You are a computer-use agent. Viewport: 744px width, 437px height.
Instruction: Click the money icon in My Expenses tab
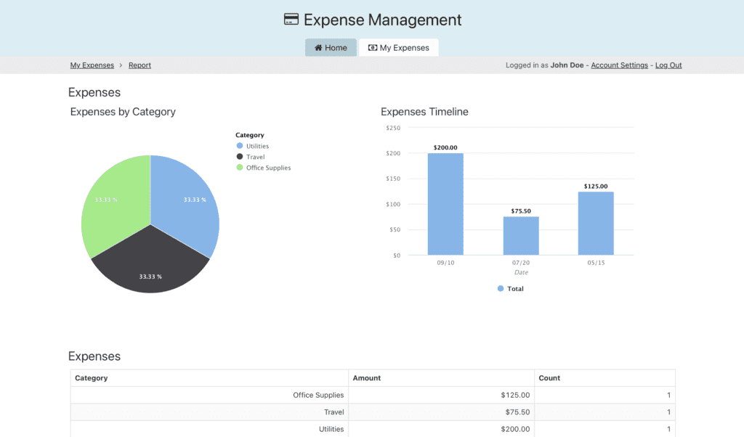(373, 48)
